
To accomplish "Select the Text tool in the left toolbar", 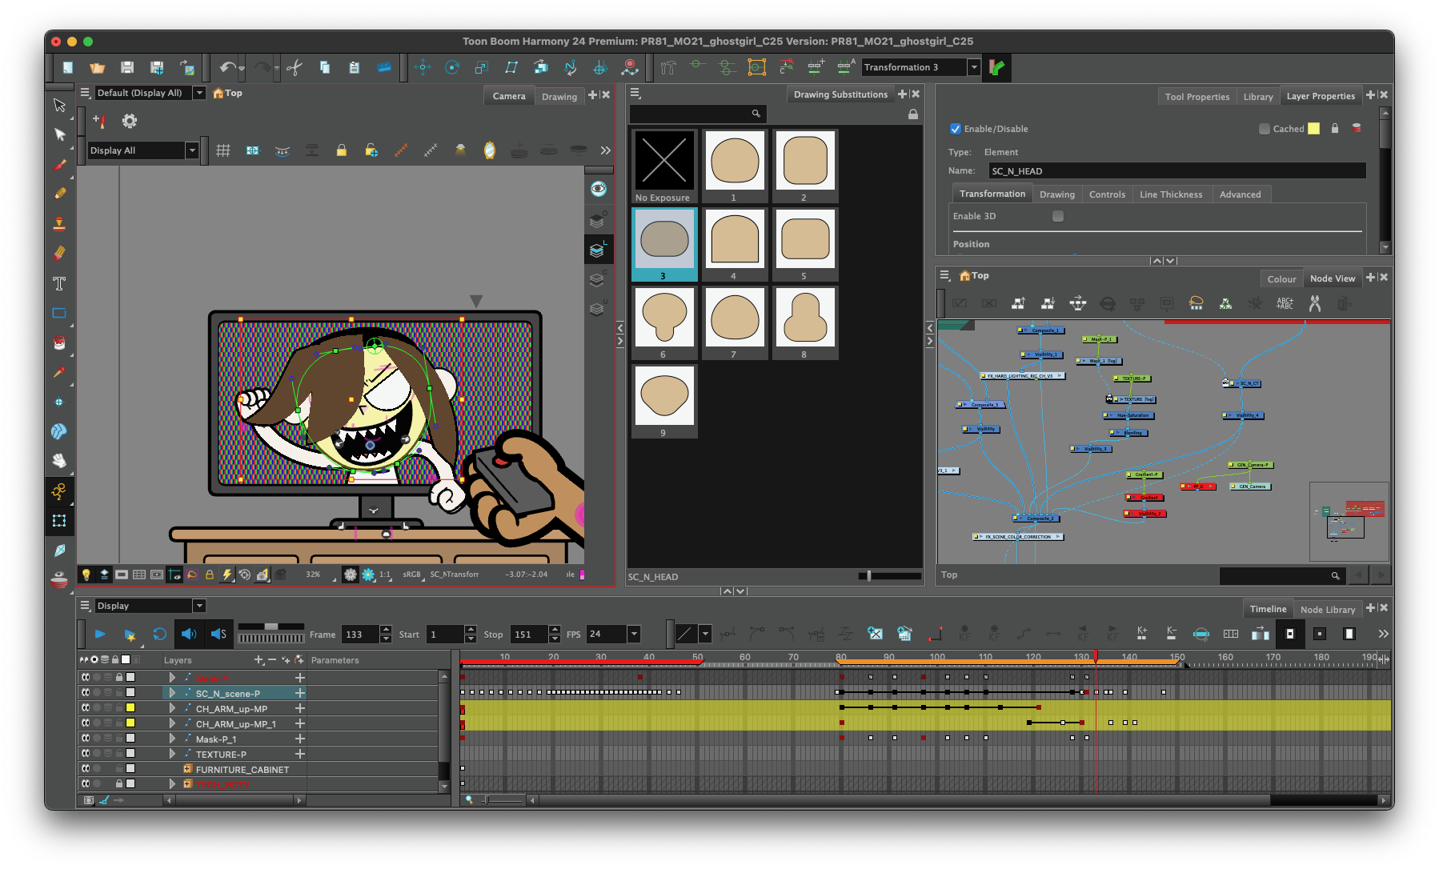I will [x=59, y=283].
